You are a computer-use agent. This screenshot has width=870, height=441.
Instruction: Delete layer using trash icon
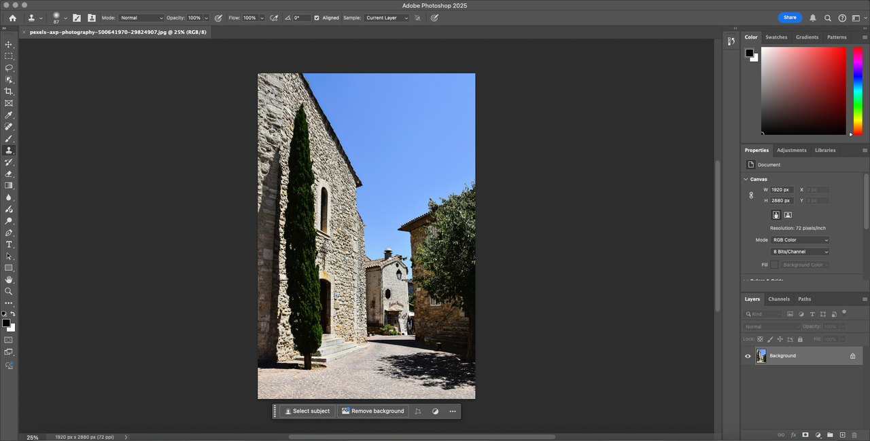[854, 435]
